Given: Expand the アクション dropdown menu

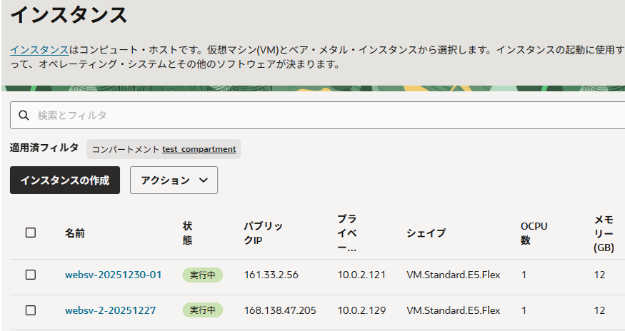Looking at the screenshot, I should (174, 180).
